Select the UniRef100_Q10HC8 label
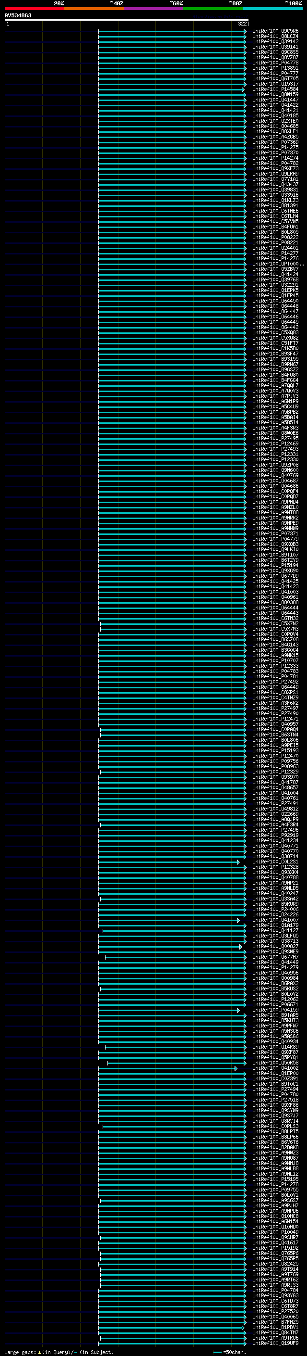The height and width of the screenshot is (1356, 307). point(275,1216)
